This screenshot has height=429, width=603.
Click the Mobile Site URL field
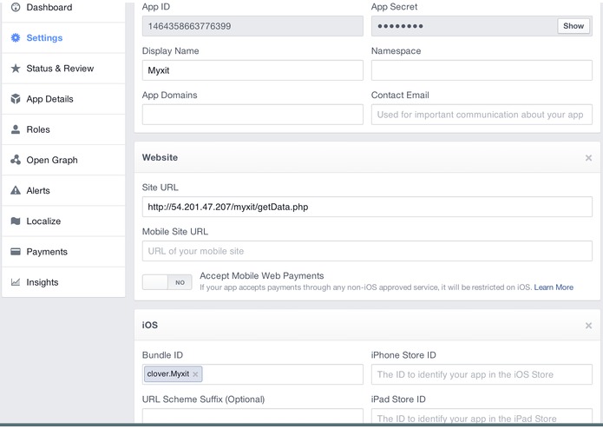[x=367, y=251]
